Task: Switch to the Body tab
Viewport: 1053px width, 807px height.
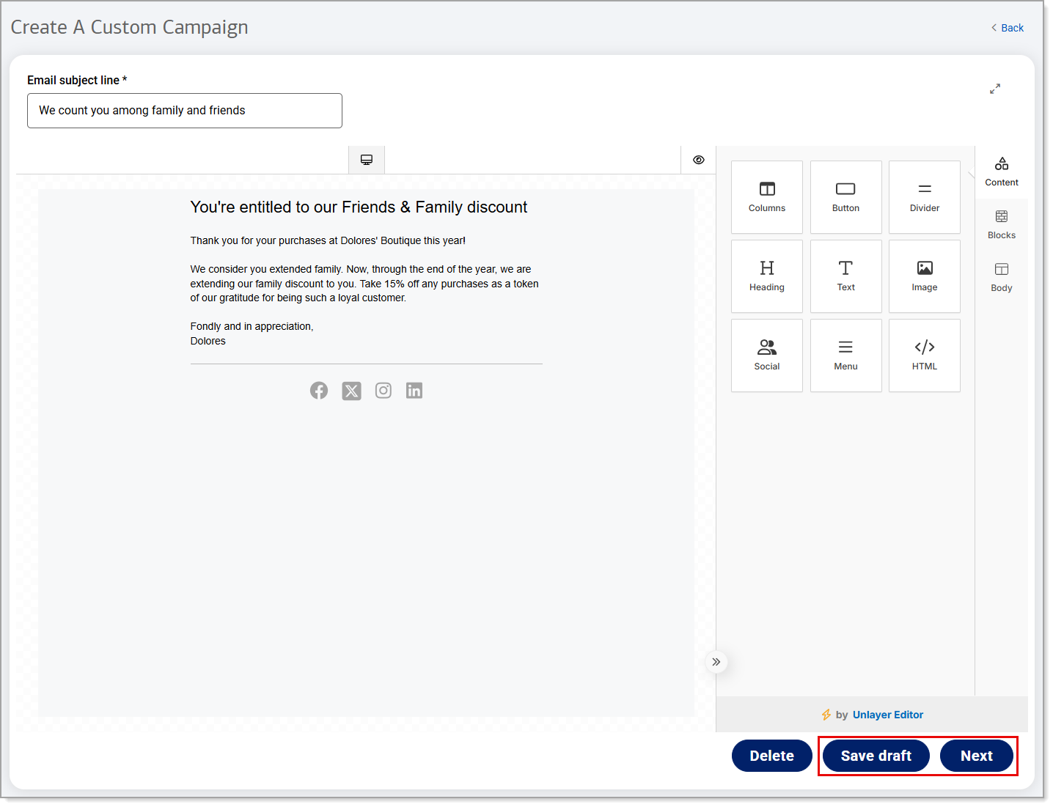Action: (x=1001, y=277)
